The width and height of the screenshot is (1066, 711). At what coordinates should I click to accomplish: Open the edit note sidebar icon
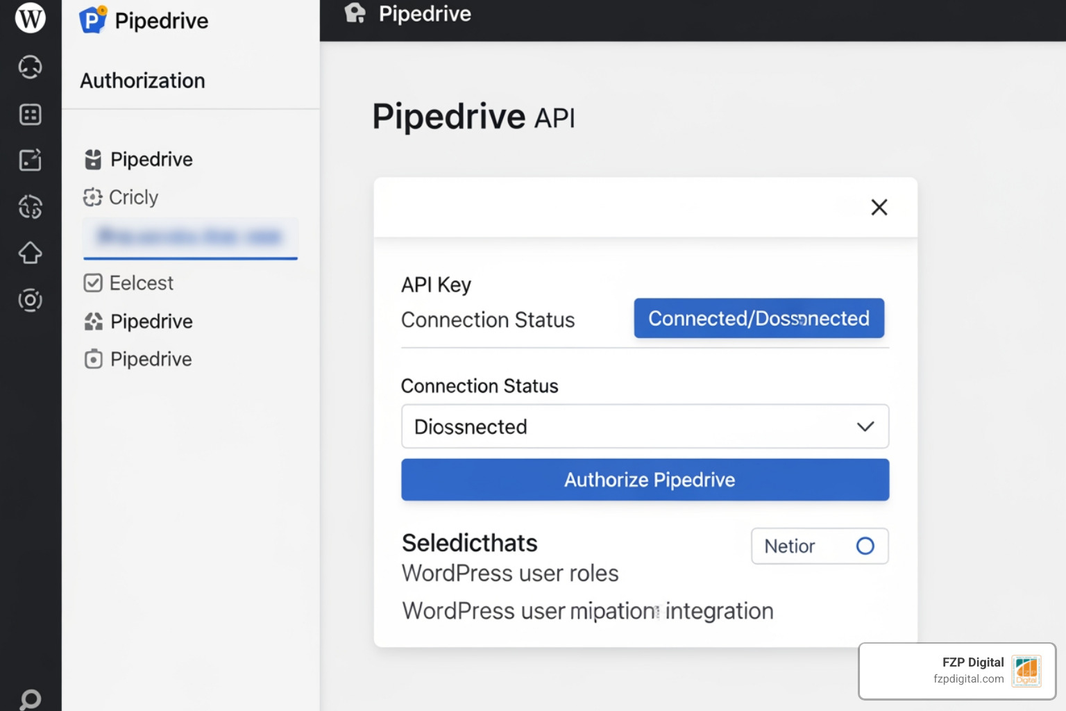click(x=30, y=160)
